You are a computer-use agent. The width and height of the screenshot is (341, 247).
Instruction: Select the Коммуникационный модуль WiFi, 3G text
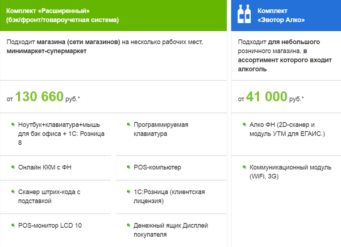(x=286, y=173)
